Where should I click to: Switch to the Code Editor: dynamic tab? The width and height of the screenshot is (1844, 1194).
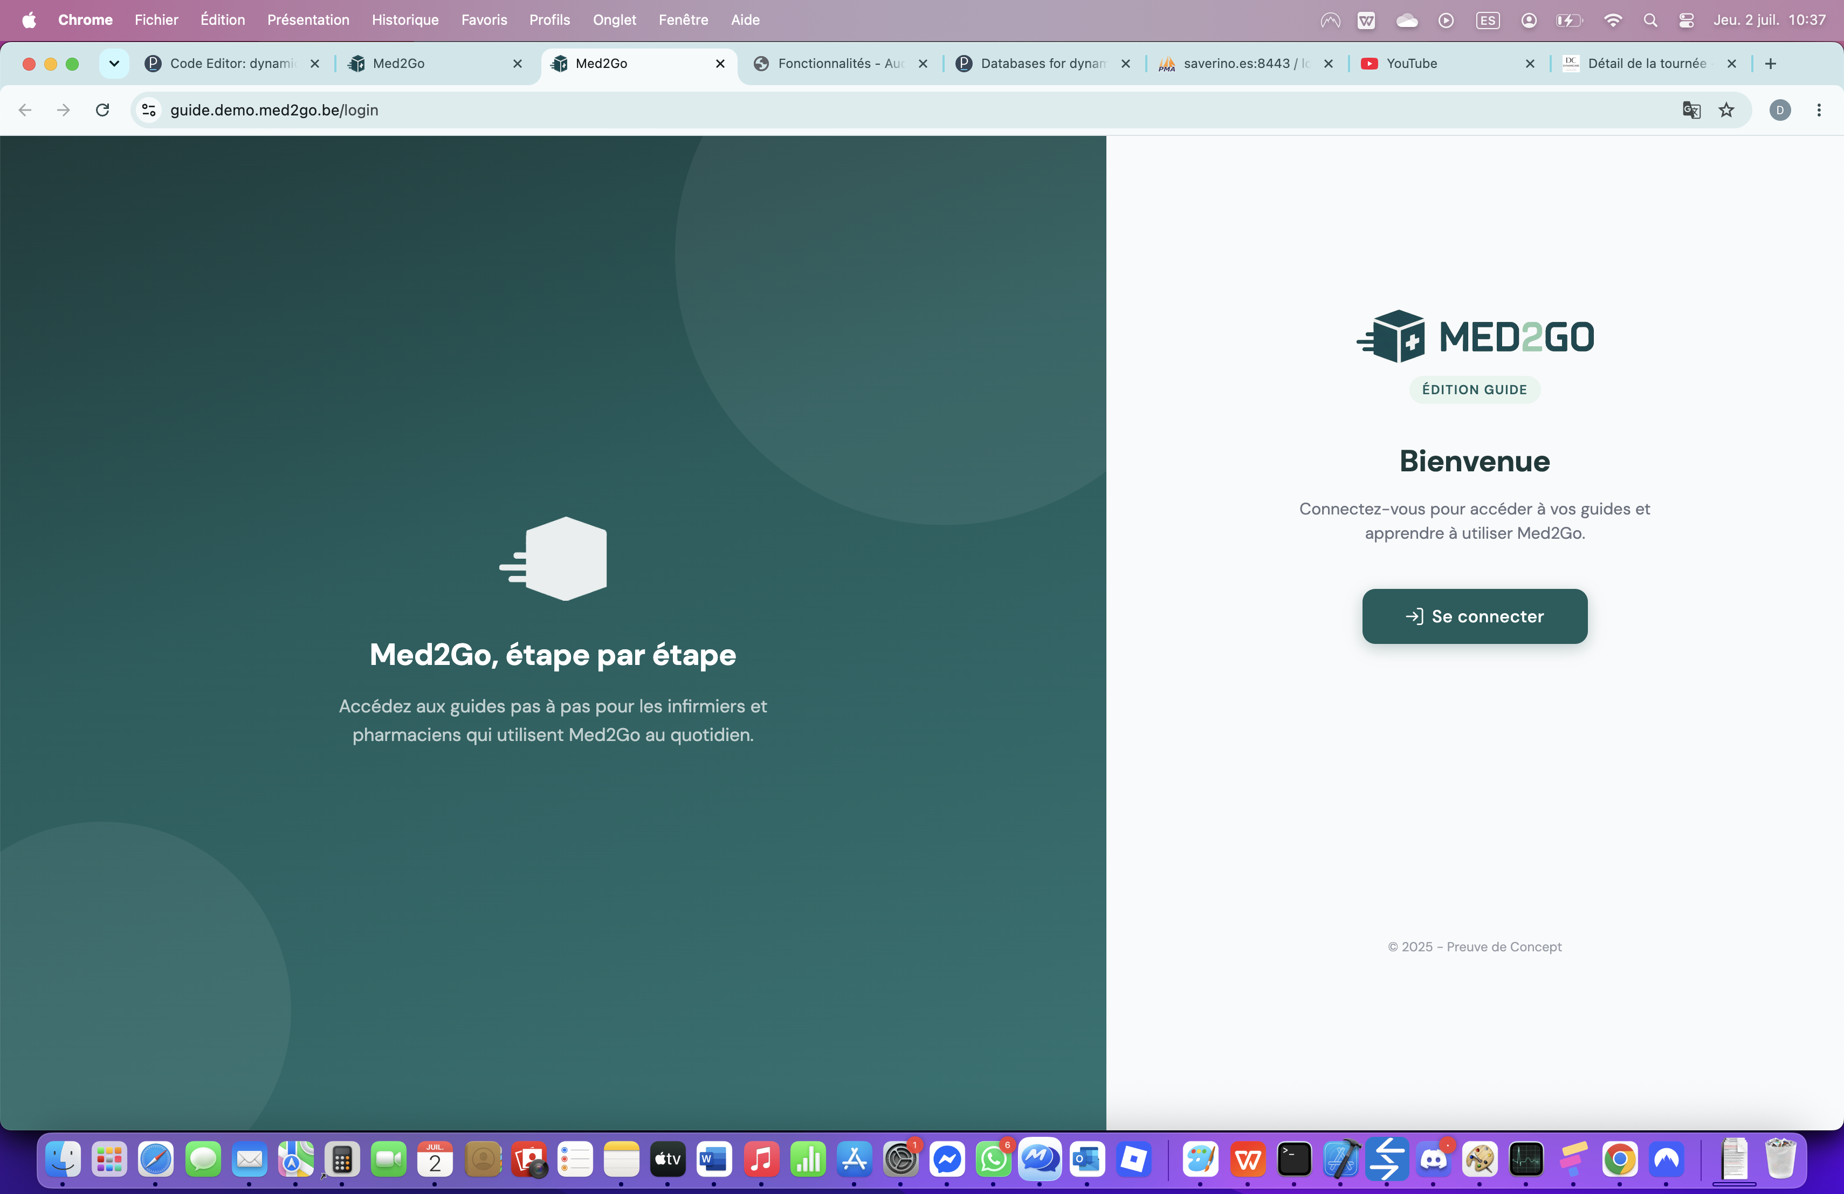coord(233,64)
